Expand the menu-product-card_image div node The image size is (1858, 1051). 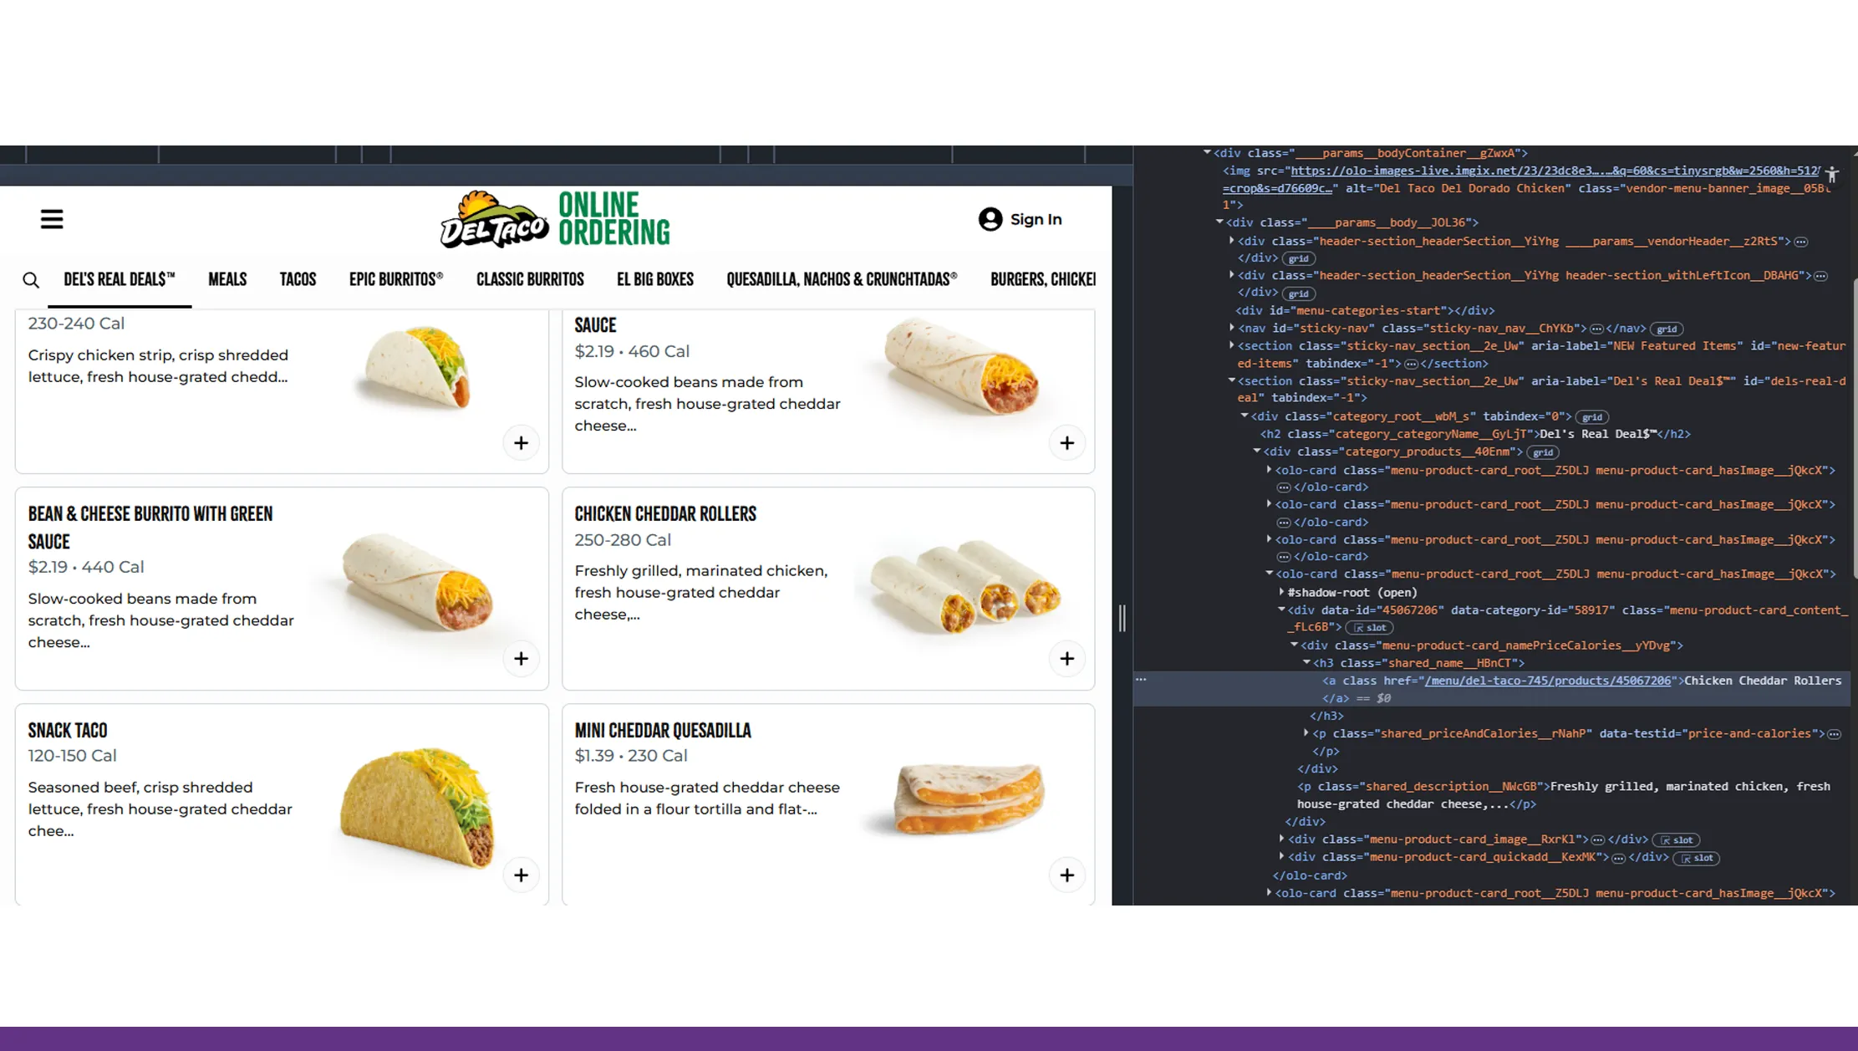1281,839
